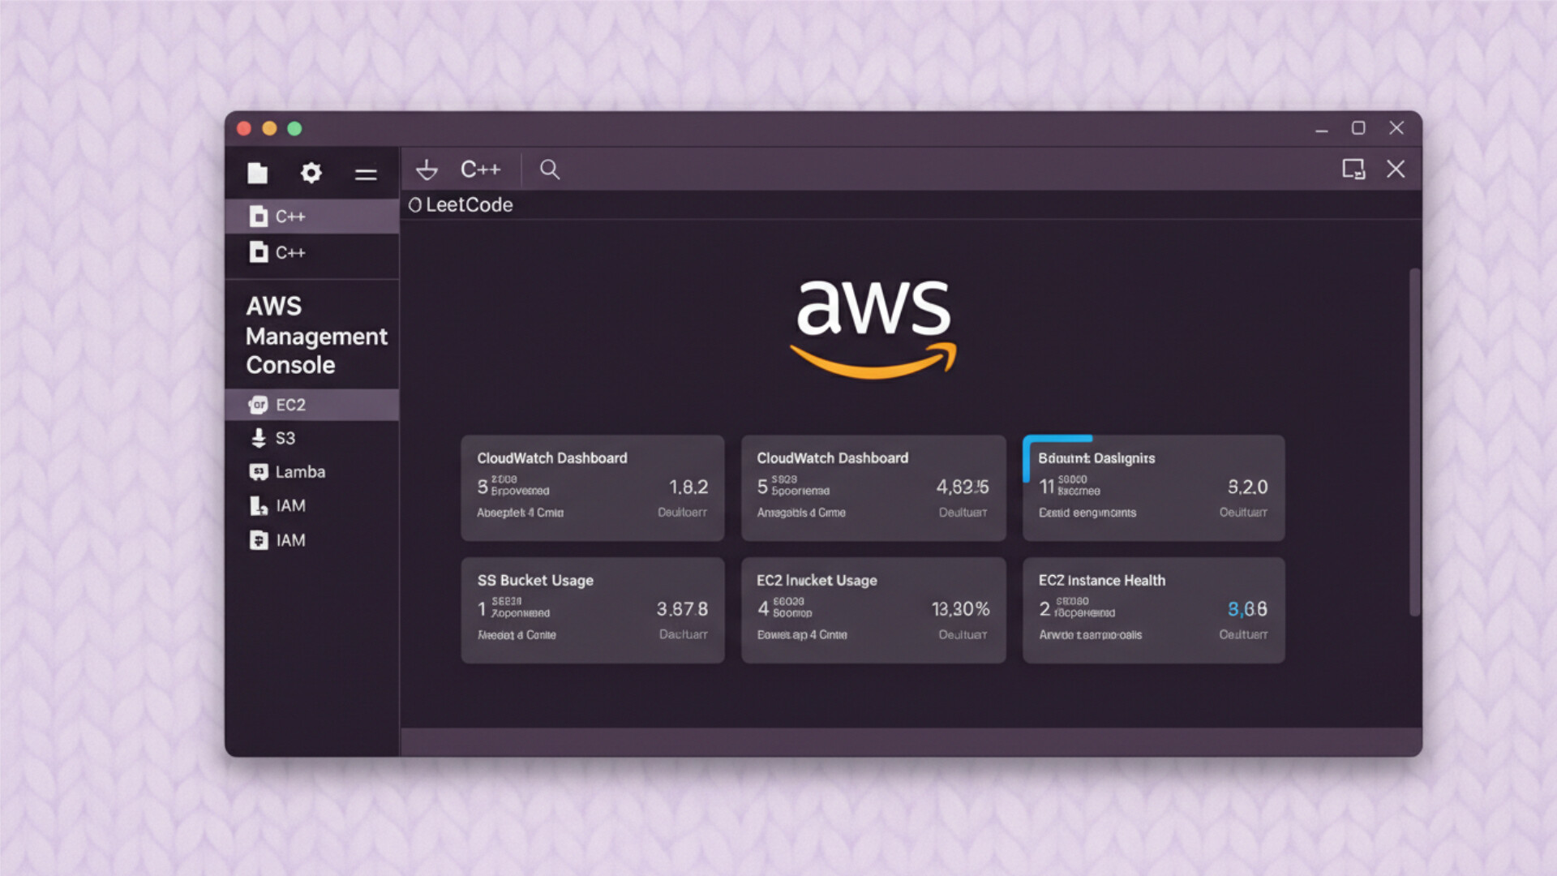Click the download arrow toolbar icon
The image size is (1557, 876).
(x=427, y=170)
